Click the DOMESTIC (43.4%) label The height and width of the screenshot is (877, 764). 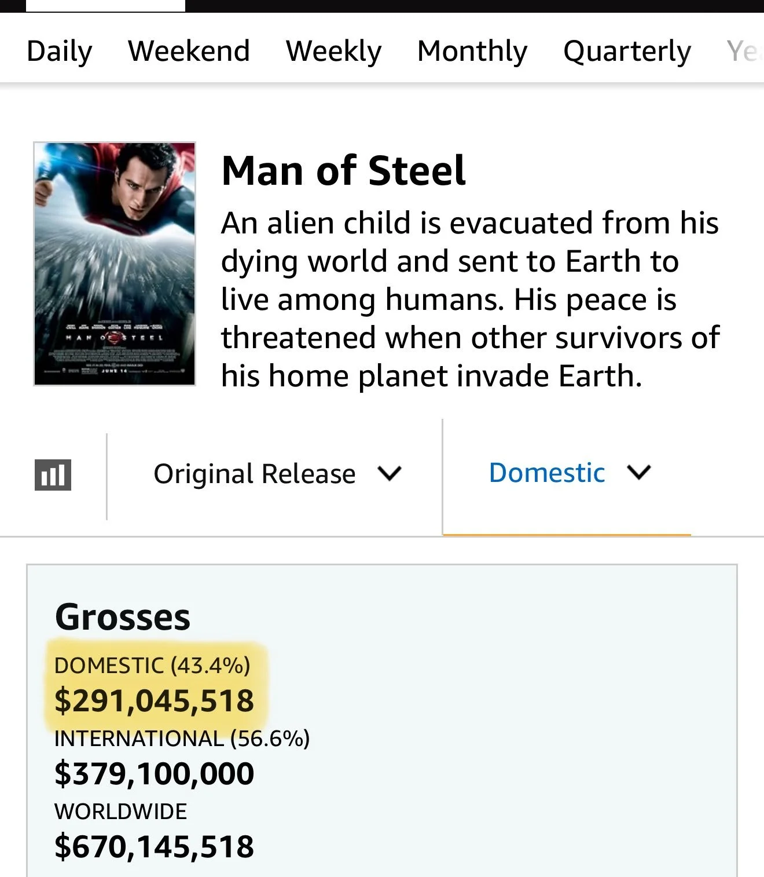[152, 666]
